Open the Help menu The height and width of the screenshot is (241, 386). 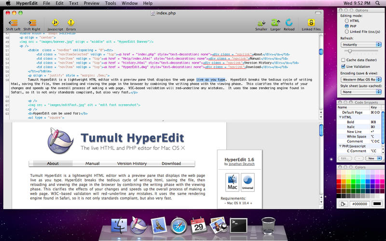click(148, 3)
